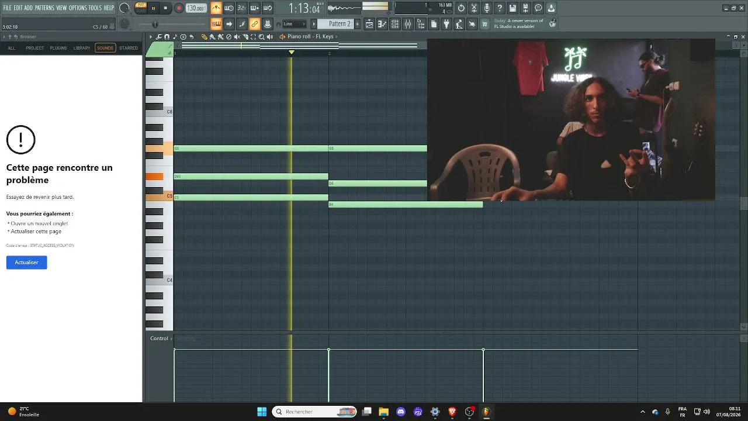Stop playback with the stop button

coord(166,8)
